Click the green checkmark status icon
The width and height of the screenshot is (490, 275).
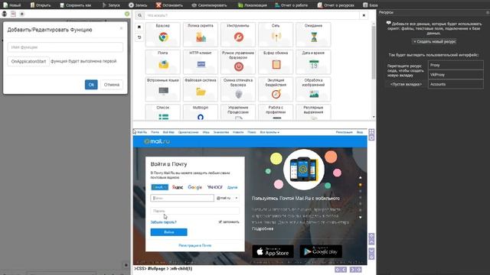(x=127, y=14)
